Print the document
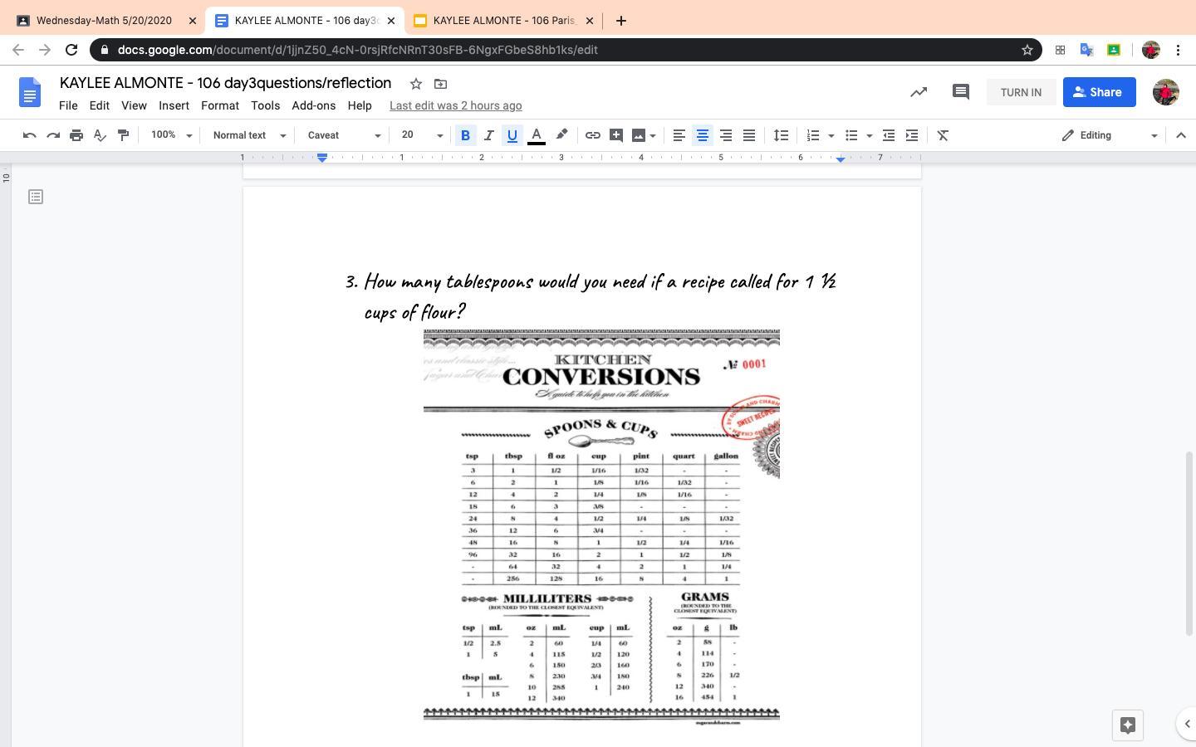This screenshot has height=747, width=1196. click(76, 135)
